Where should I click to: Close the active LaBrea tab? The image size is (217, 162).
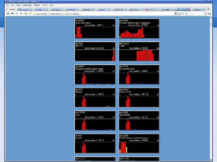tap(188, 9)
